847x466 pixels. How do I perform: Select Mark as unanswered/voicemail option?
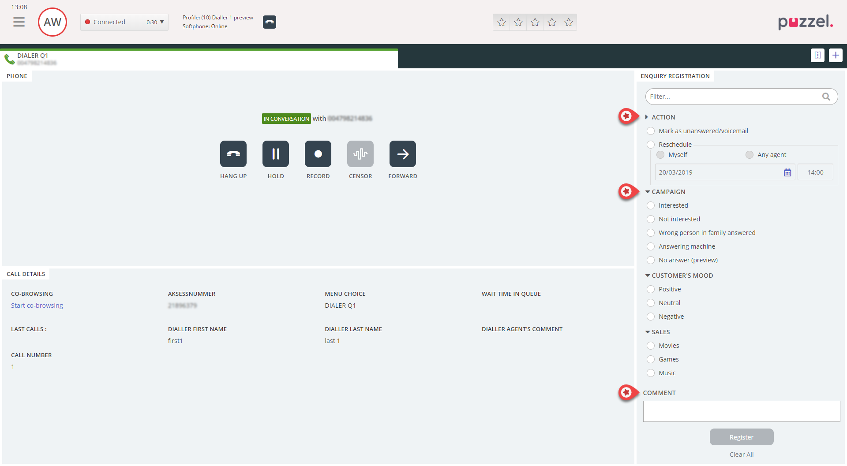coord(651,131)
